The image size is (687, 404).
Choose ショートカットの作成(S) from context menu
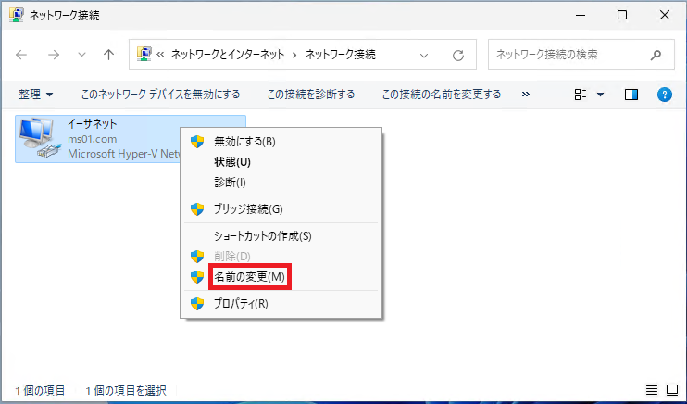click(x=281, y=236)
